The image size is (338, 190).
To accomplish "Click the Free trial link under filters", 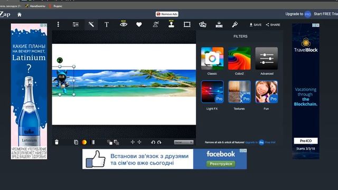I will click(x=270, y=142).
